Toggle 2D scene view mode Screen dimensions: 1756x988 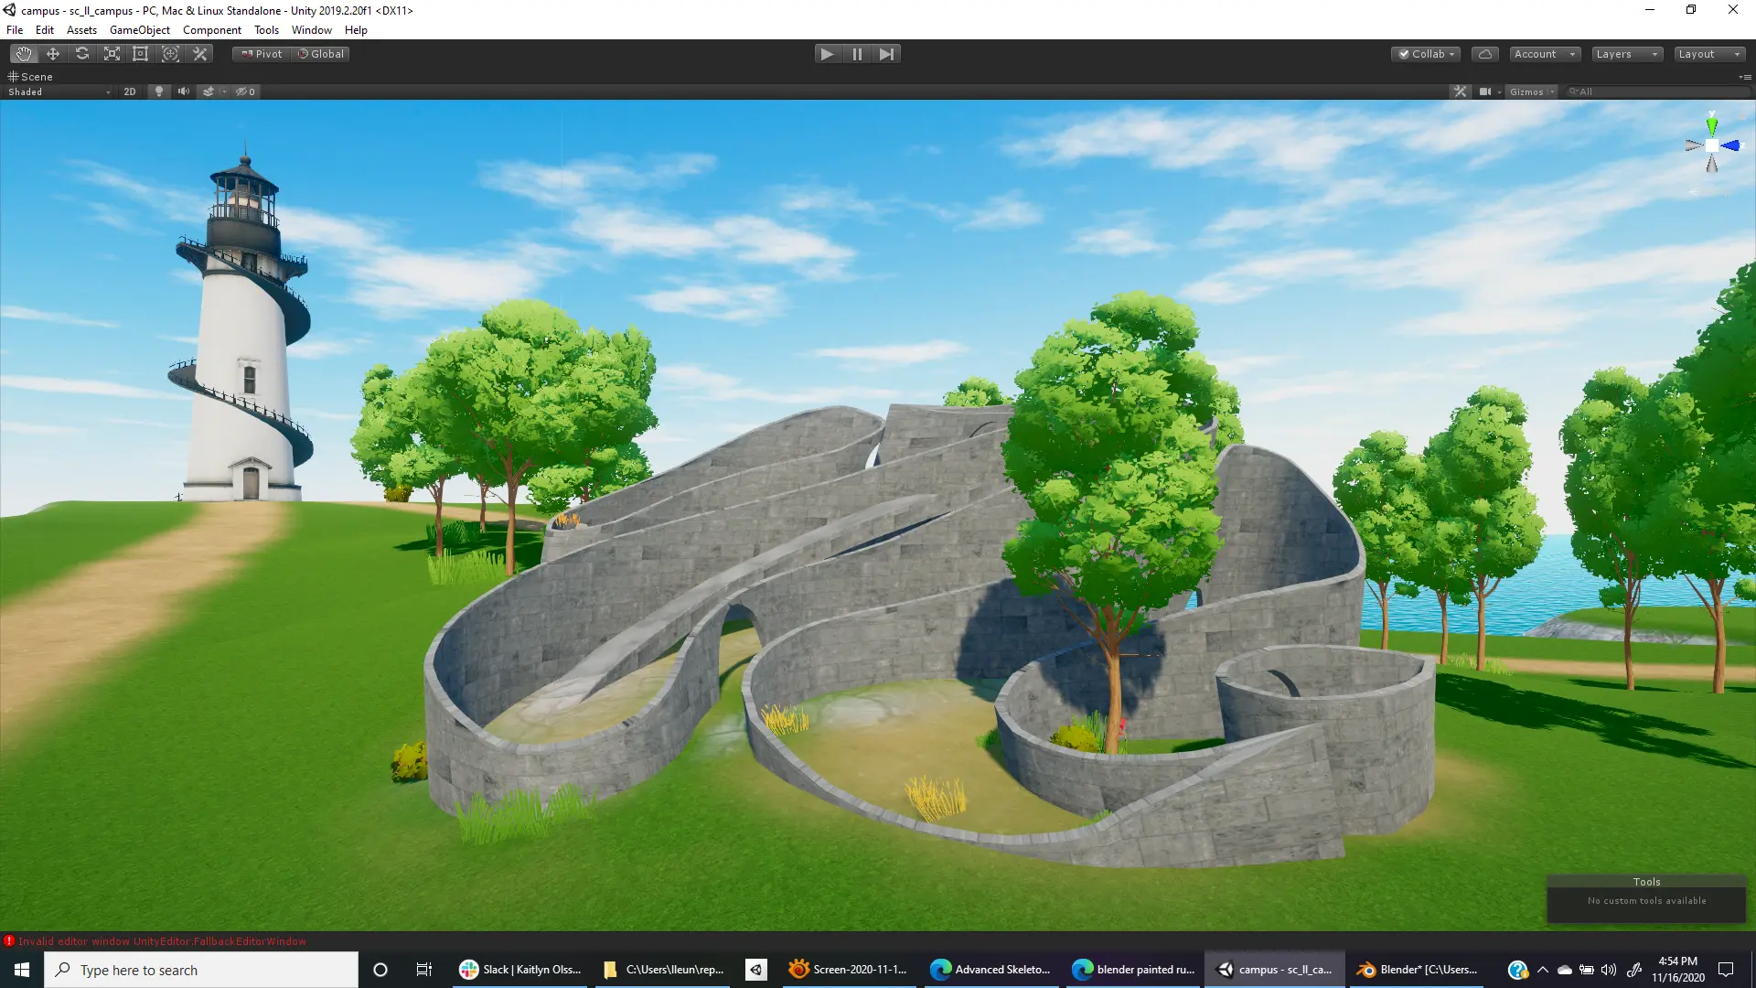(x=130, y=91)
